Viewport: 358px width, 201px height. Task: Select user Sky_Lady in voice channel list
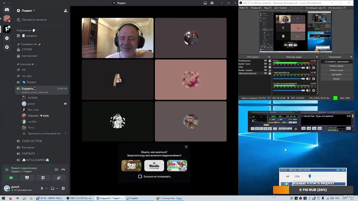click(45, 110)
